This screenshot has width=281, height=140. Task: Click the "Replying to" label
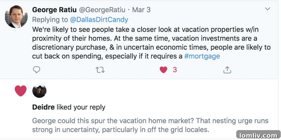[50, 20]
